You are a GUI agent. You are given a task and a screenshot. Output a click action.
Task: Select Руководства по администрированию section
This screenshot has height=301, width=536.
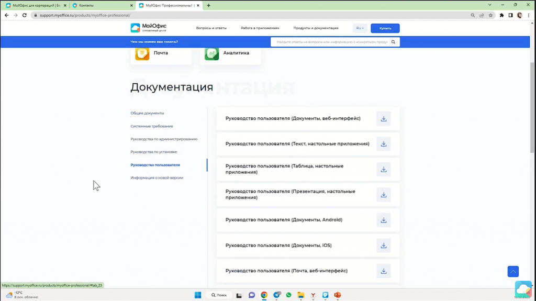pos(164,139)
